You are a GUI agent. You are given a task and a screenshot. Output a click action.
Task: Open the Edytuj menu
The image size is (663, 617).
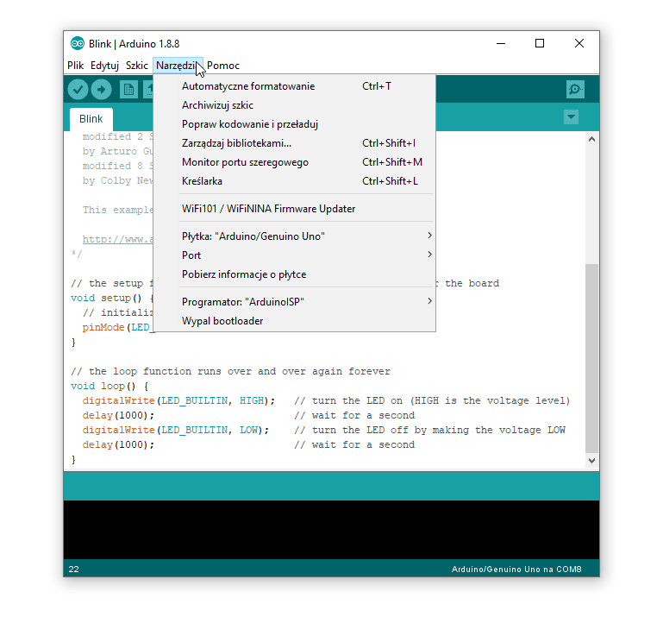tap(104, 66)
